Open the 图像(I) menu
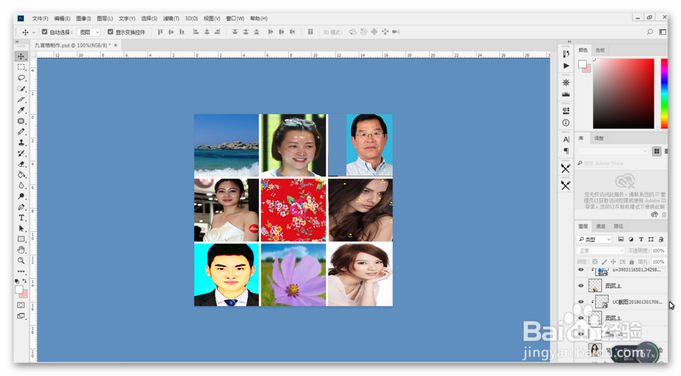The image size is (681, 376). tap(83, 18)
